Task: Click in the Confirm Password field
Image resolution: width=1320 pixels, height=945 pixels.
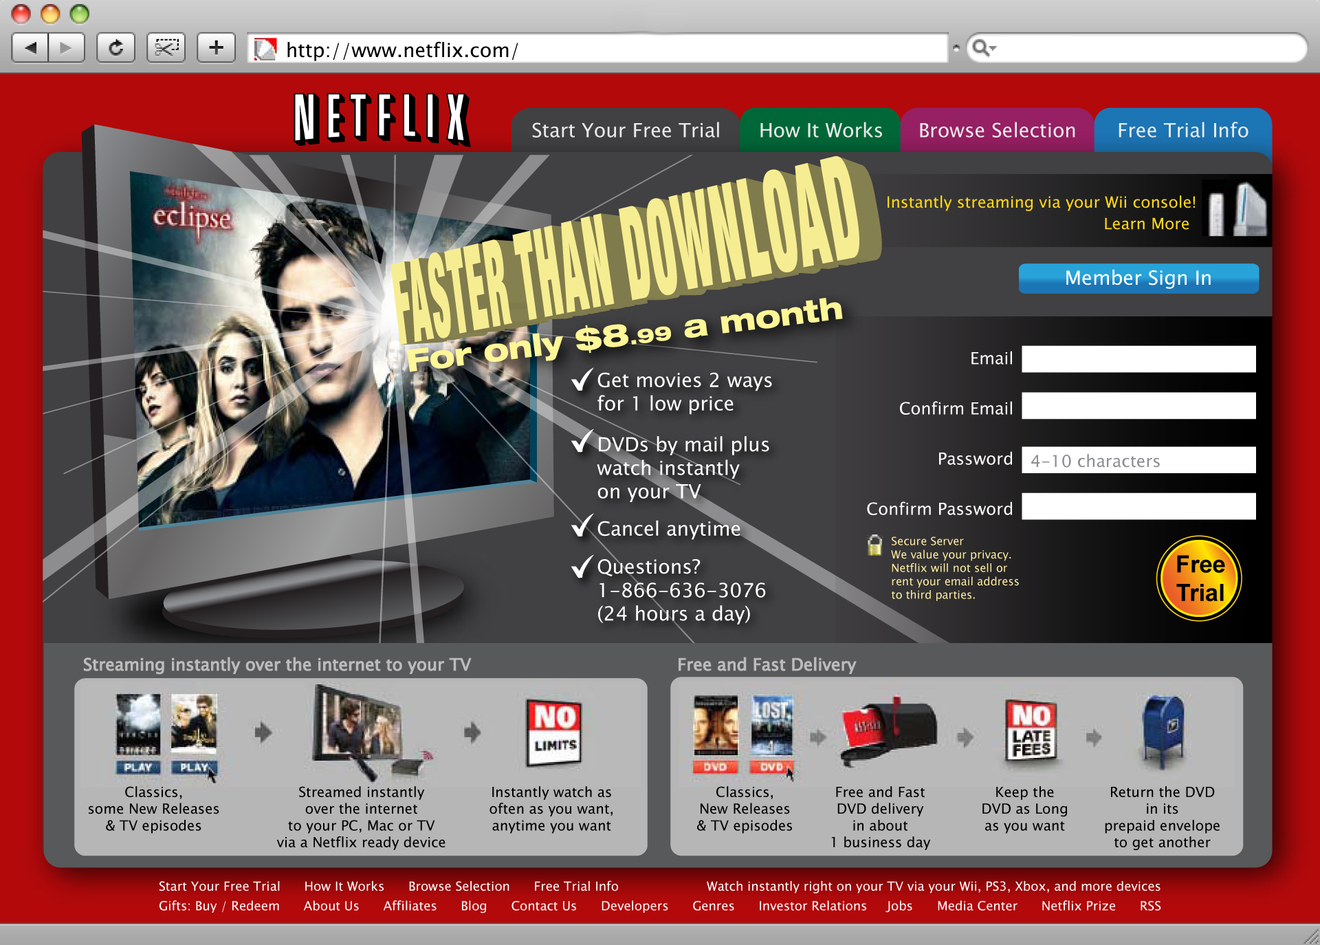Action: [1138, 506]
